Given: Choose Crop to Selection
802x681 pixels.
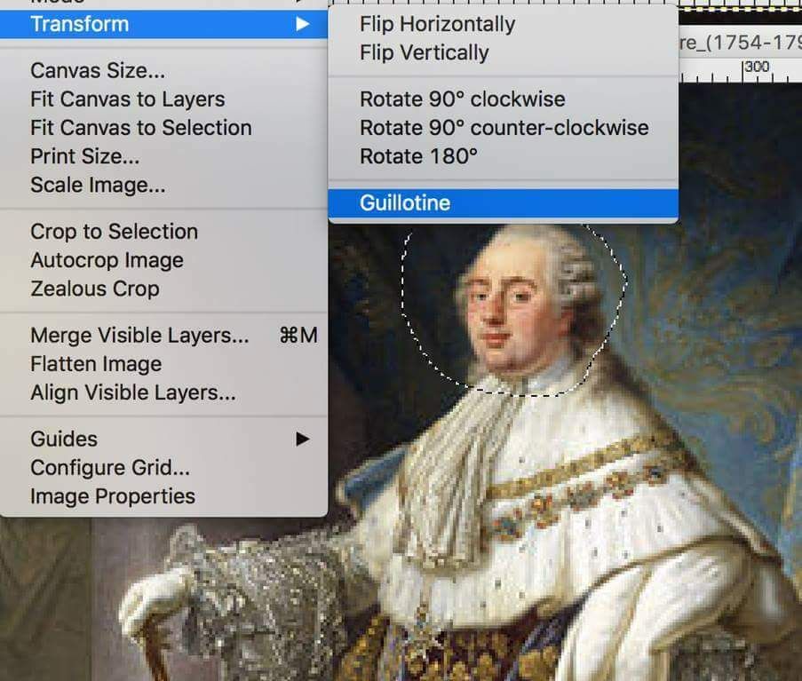Looking at the screenshot, I should pos(163,232).
